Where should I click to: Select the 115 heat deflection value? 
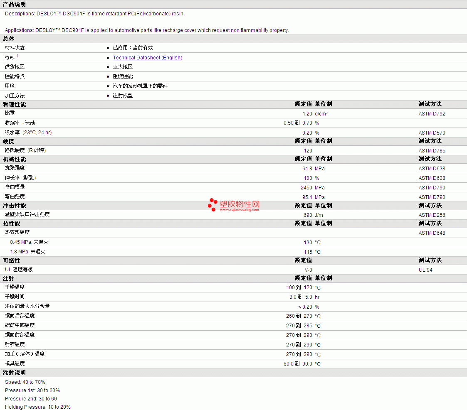coord(308,252)
